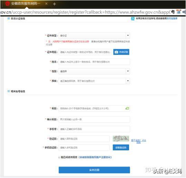Viewport: 186px width, 178px height.
Task: Click the 证件类型 dropdown arrow
Action: (x=128, y=35)
